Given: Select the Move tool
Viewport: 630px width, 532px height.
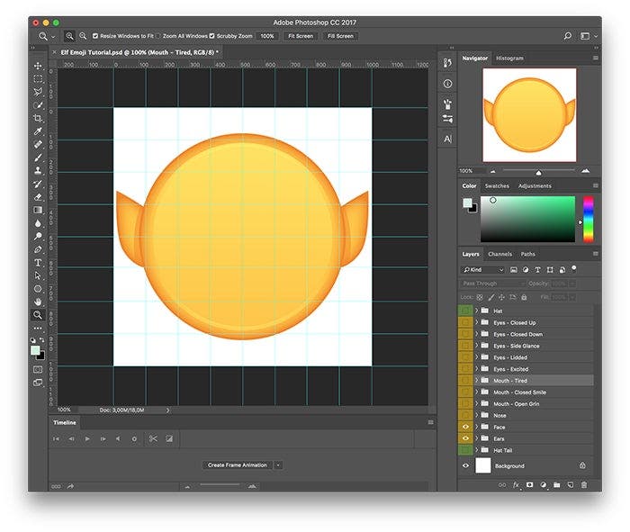Looking at the screenshot, I should [x=38, y=66].
